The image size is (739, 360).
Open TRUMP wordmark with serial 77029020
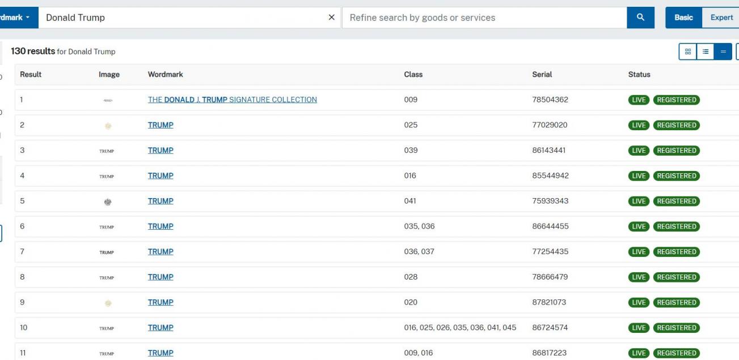[x=161, y=125]
